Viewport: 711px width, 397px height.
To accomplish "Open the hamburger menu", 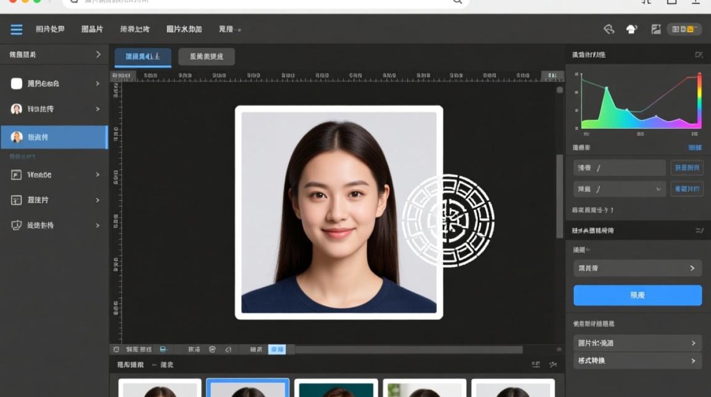I will 15,29.
